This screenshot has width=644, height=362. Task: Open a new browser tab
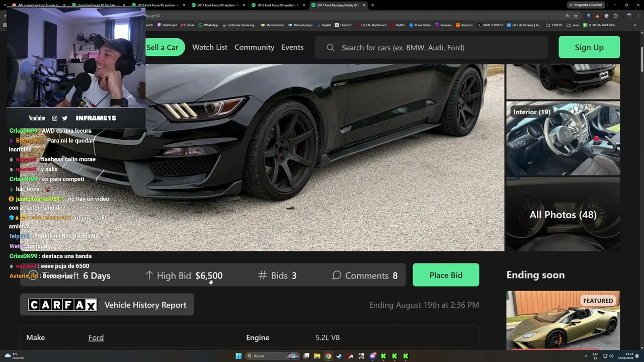click(x=372, y=5)
